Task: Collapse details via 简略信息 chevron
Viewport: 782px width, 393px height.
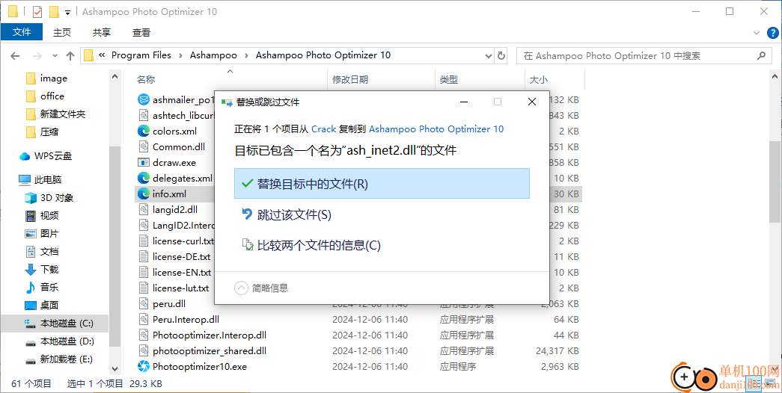Action: (x=242, y=288)
